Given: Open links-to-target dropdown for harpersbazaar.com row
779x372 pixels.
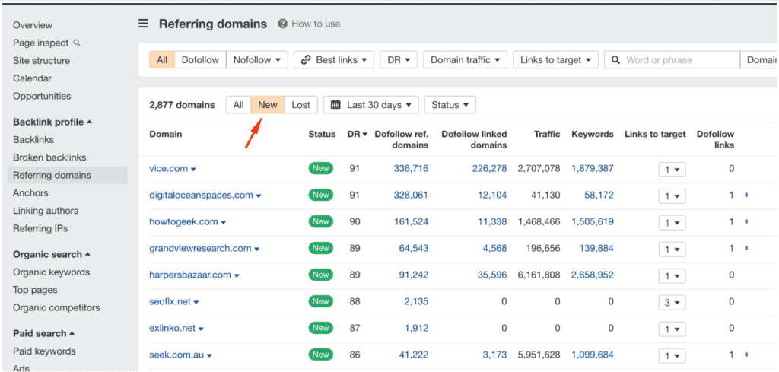Looking at the screenshot, I should [x=672, y=275].
